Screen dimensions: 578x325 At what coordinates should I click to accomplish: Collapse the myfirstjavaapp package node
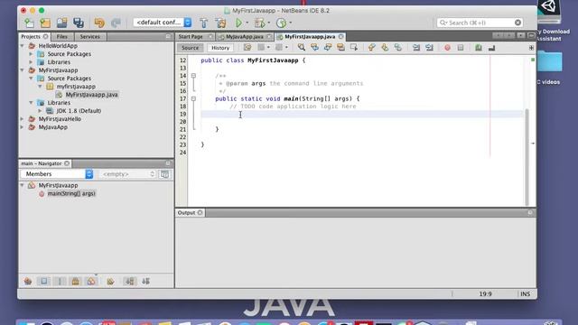pyautogui.click(x=40, y=87)
